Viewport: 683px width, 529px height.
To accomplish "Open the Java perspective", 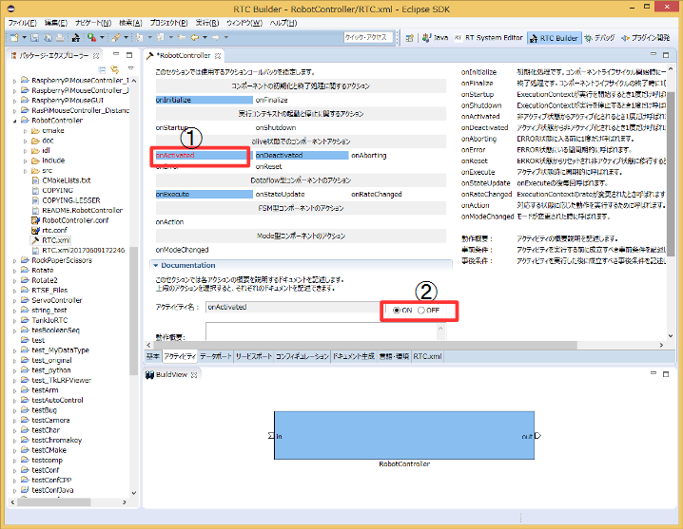I will pos(435,38).
